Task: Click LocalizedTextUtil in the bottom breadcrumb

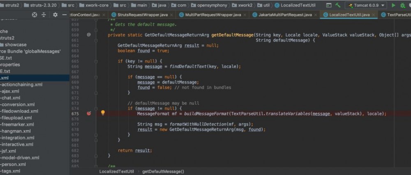Action: 116,171
